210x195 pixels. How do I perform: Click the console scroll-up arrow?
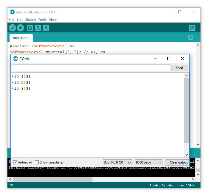(x=198, y=161)
